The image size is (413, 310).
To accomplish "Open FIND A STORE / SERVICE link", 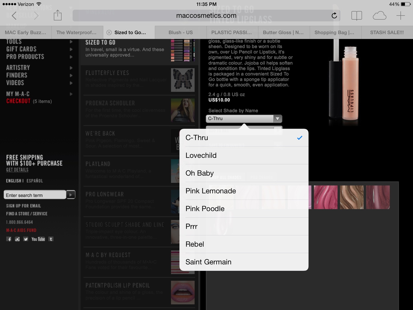I will click(27, 214).
